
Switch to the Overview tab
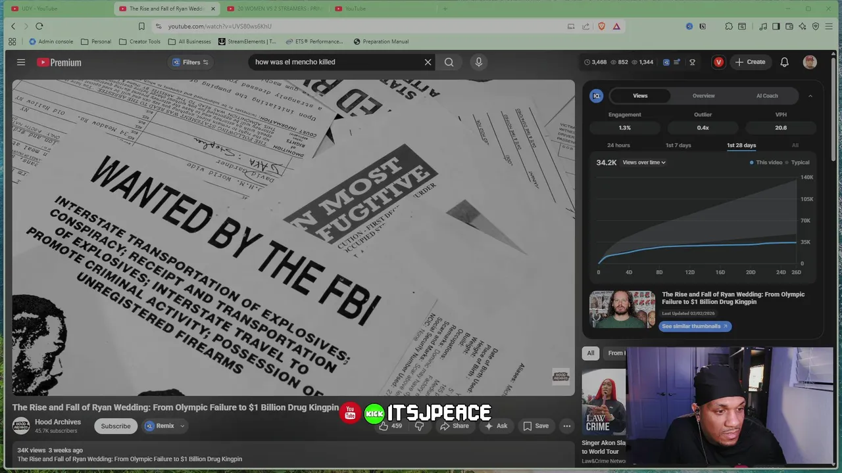(703, 96)
